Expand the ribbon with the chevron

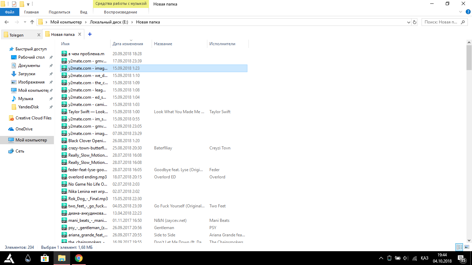pyautogui.click(x=460, y=12)
